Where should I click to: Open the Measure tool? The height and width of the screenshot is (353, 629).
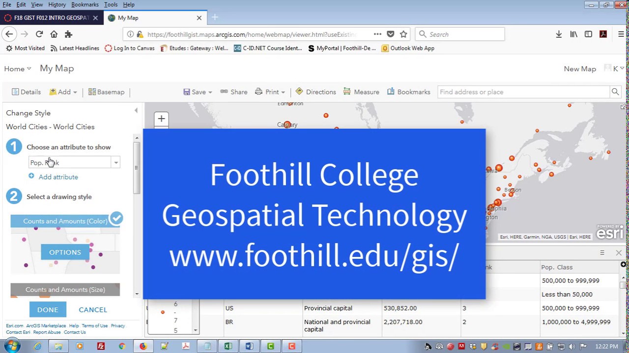click(361, 92)
